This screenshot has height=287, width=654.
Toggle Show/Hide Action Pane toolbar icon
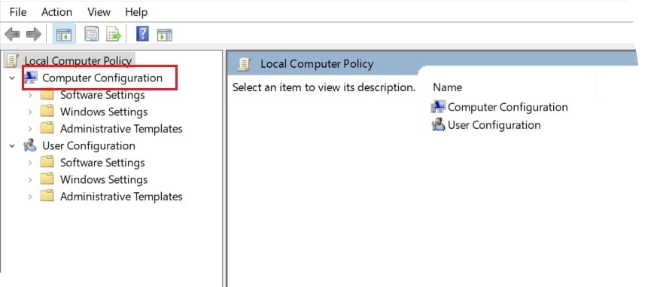164,35
